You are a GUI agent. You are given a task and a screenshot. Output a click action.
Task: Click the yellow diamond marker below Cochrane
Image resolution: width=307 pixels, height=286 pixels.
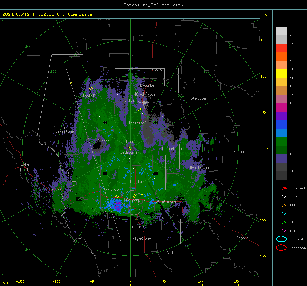click(x=117, y=196)
